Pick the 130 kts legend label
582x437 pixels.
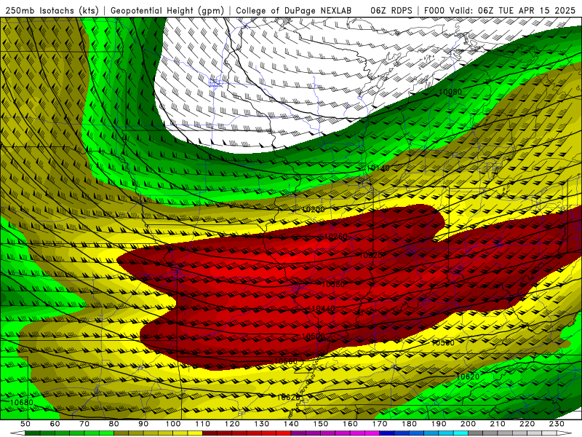coord(262,424)
